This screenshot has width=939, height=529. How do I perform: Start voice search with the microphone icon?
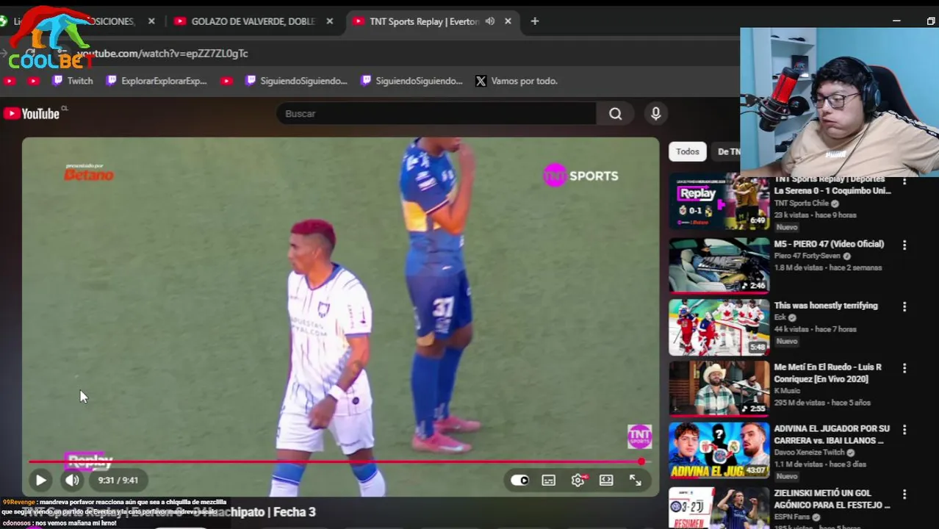(655, 113)
